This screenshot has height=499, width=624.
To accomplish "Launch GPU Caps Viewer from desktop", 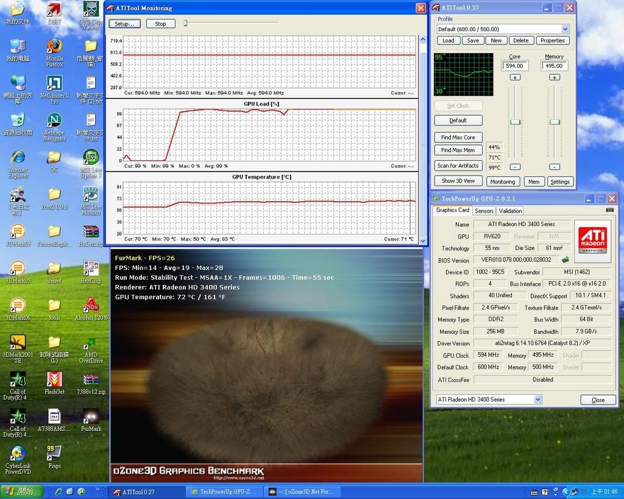I will click(91, 15).
